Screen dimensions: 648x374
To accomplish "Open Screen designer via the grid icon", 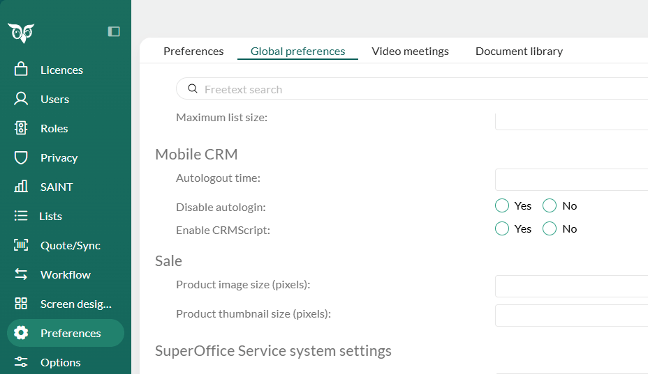I will click(21, 304).
